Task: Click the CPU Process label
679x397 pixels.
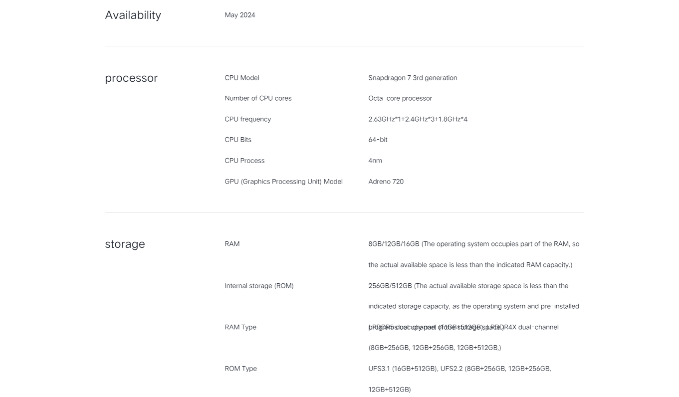Action: 244,161
